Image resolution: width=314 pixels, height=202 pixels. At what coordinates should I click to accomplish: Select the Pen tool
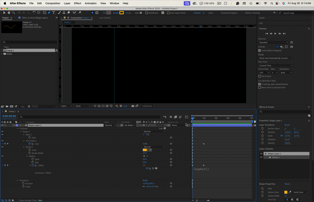(49, 13)
